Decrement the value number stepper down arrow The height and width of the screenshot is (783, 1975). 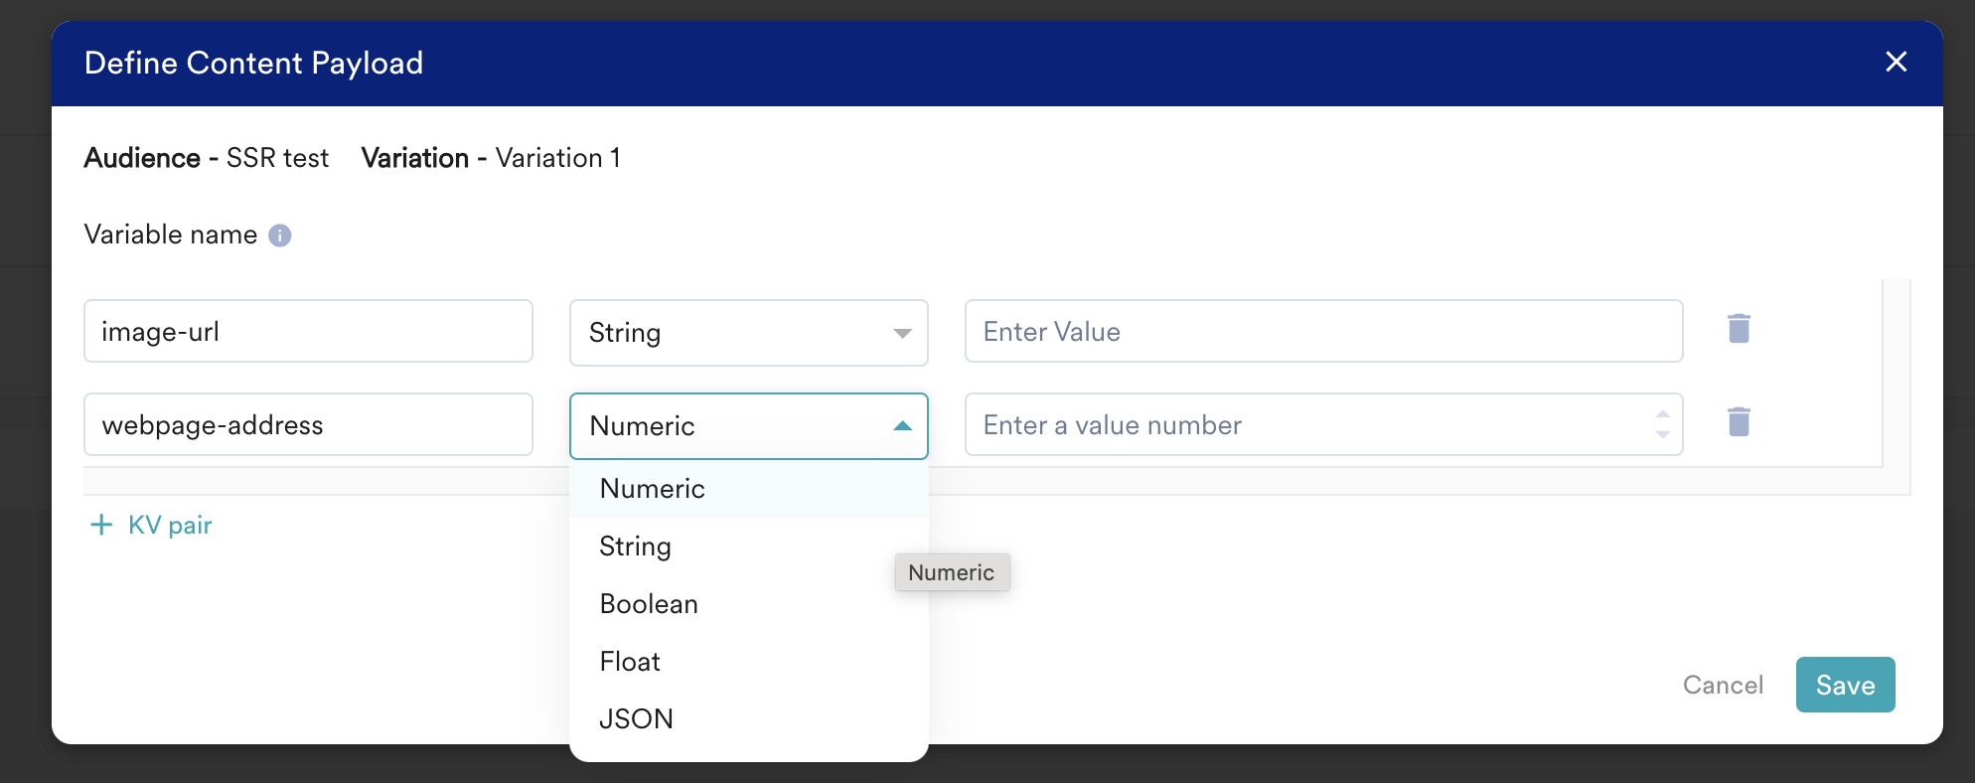pyautogui.click(x=1662, y=435)
